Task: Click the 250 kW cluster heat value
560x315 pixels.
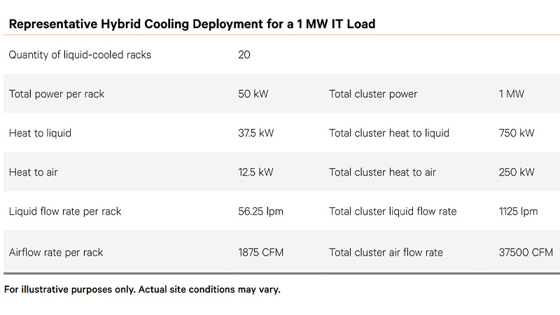Action: pos(516,172)
